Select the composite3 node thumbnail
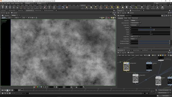This screenshot has height=97, width=172. click(135, 78)
